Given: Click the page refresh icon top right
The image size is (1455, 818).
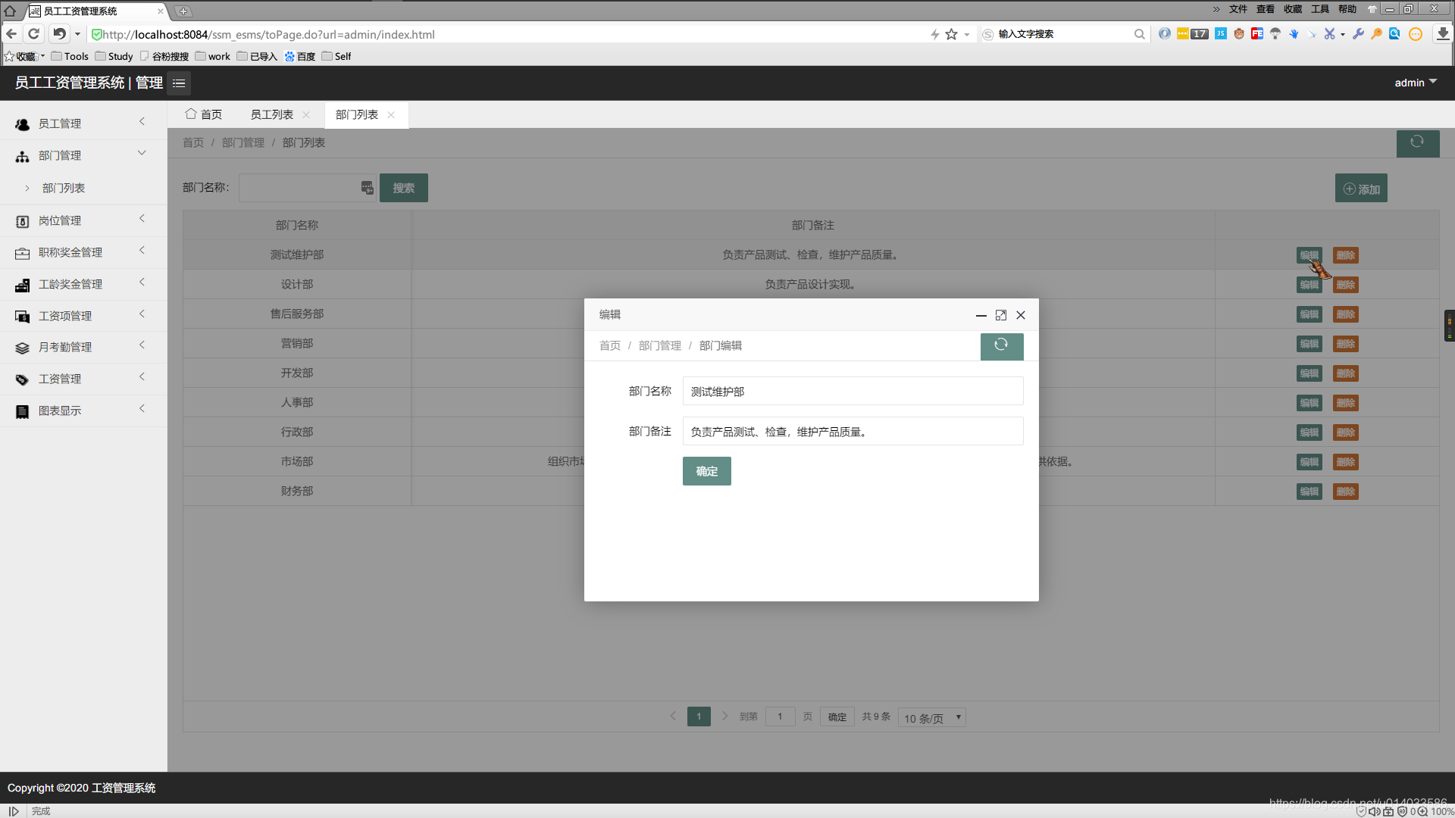Looking at the screenshot, I should coord(1417,142).
